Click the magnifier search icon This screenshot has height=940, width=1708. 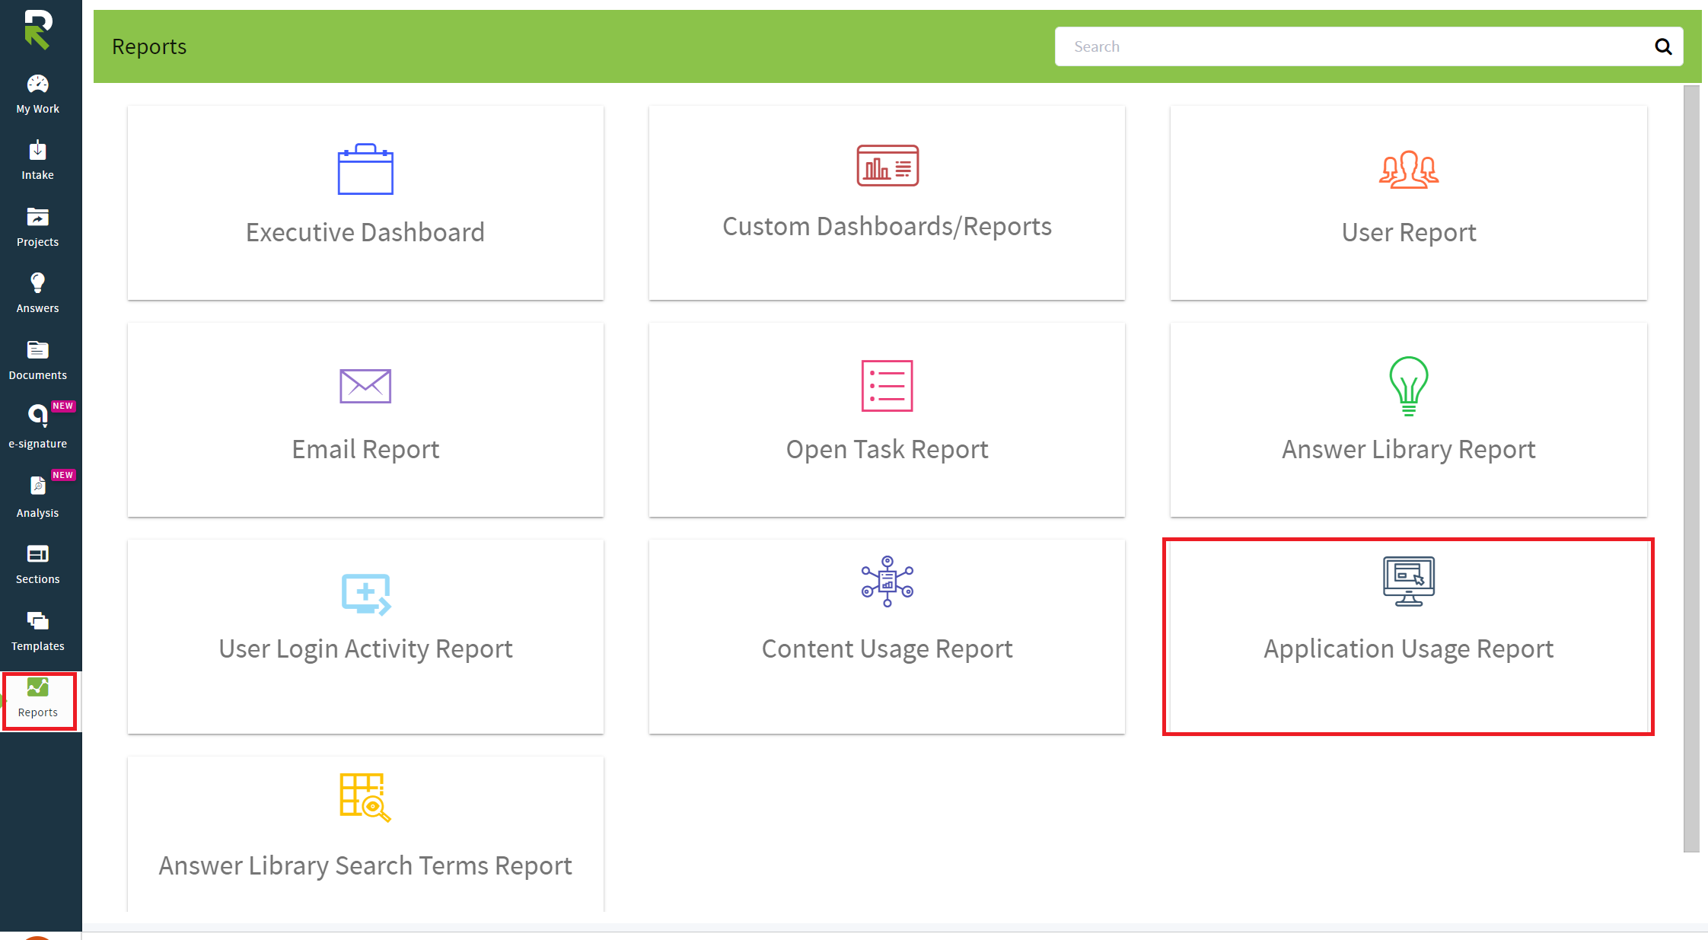click(x=1663, y=46)
